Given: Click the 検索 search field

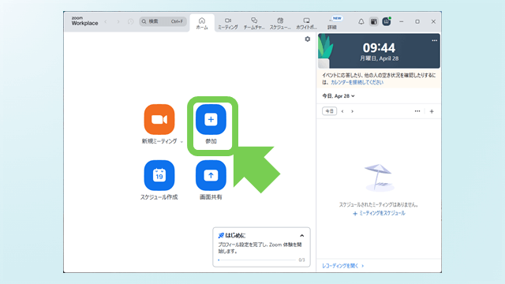Looking at the screenshot, I should 163,21.
